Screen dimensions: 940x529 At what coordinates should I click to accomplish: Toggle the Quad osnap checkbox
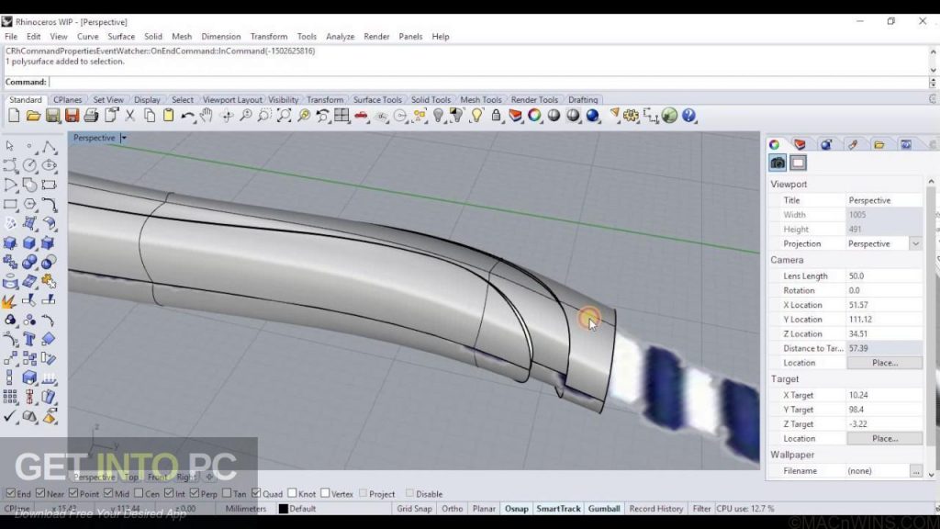(256, 493)
